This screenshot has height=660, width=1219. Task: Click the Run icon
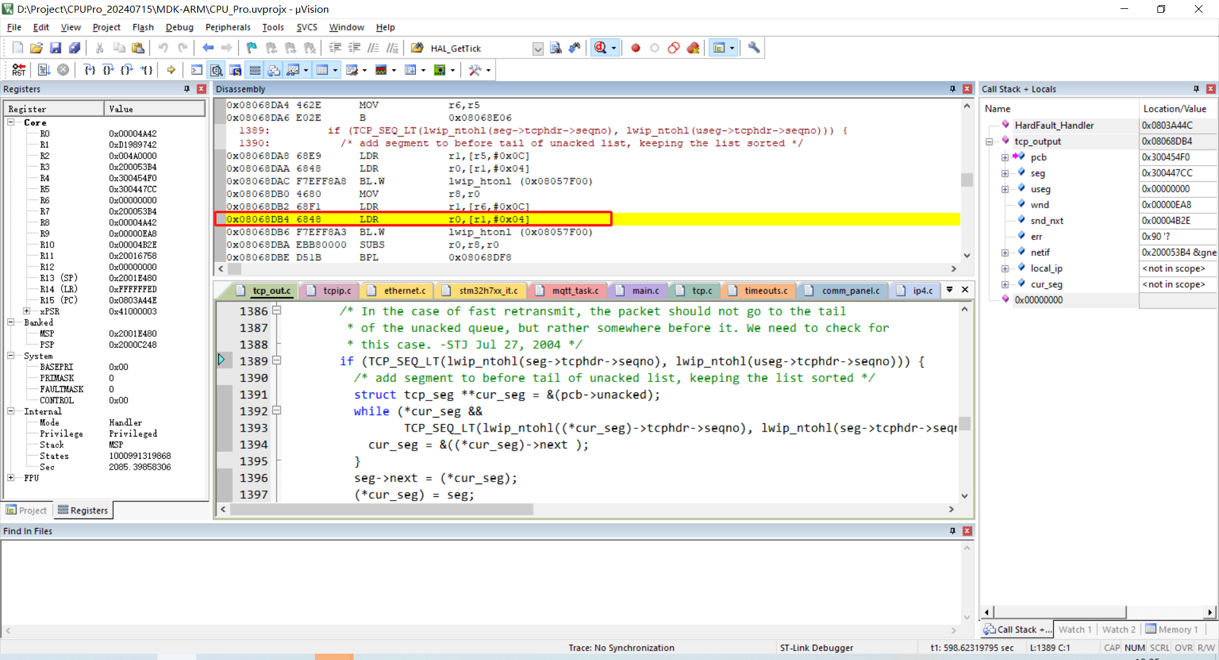(44, 70)
